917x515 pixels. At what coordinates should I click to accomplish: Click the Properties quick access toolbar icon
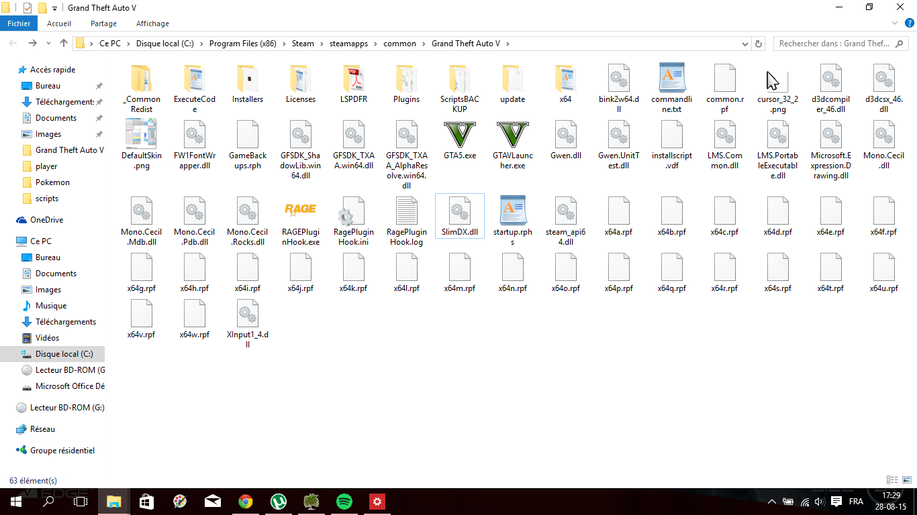[x=28, y=8]
